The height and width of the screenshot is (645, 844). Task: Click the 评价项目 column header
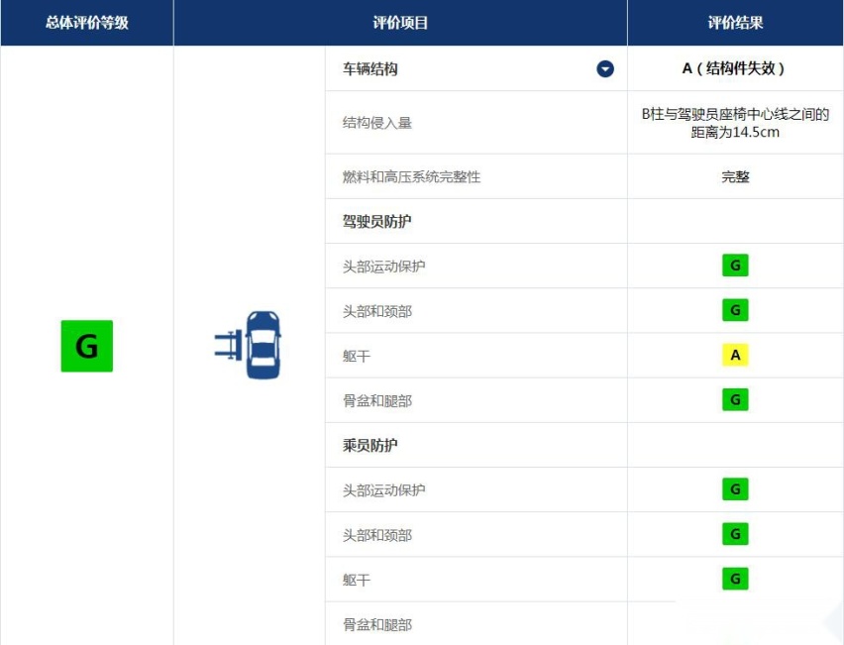tap(400, 23)
